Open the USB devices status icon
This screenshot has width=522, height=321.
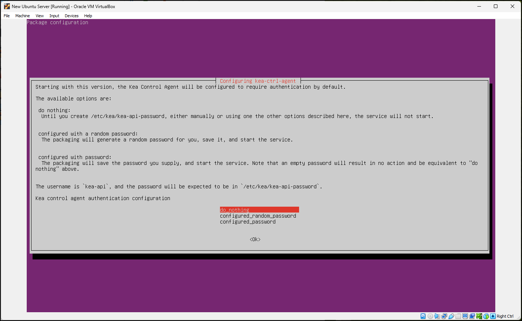pyautogui.click(x=451, y=316)
